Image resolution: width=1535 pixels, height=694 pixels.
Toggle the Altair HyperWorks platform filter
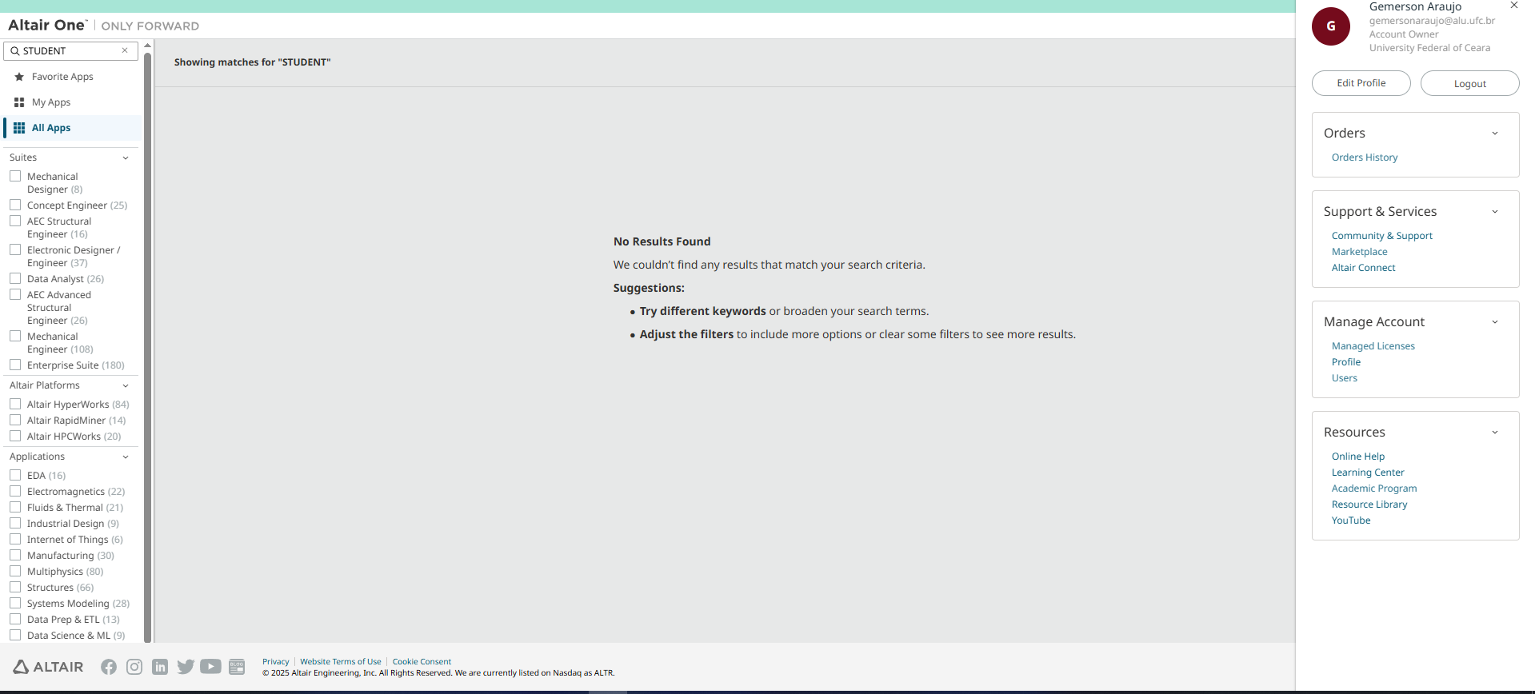pyautogui.click(x=15, y=404)
